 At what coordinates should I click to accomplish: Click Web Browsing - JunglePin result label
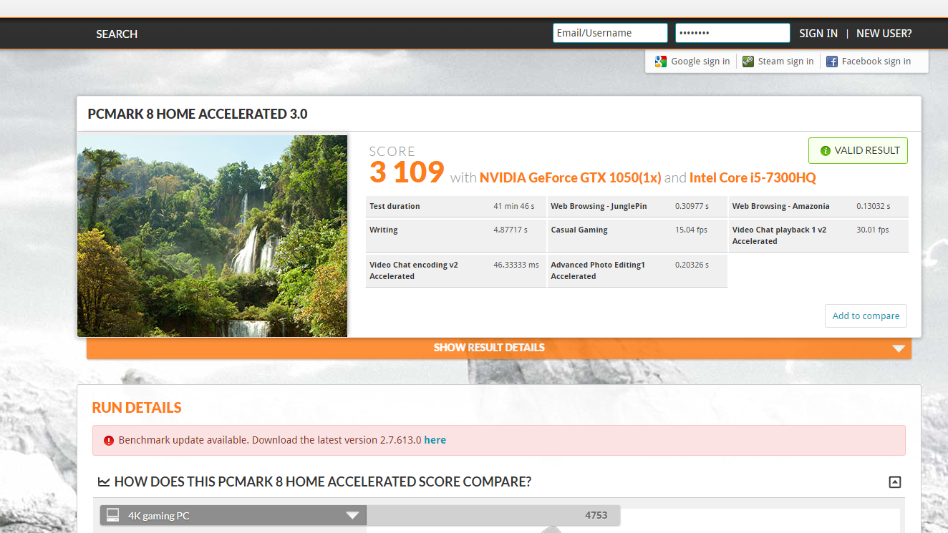[599, 206]
